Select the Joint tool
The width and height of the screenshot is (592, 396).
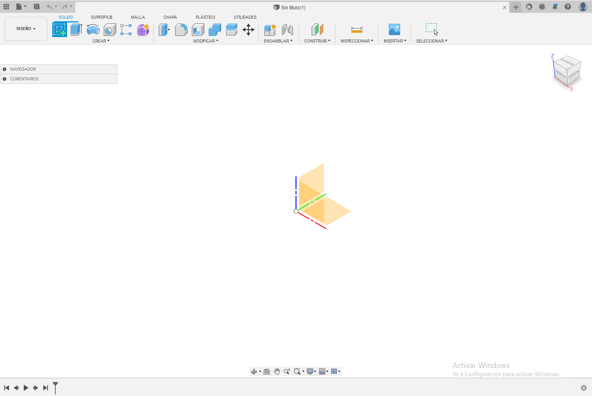(x=287, y=30)
